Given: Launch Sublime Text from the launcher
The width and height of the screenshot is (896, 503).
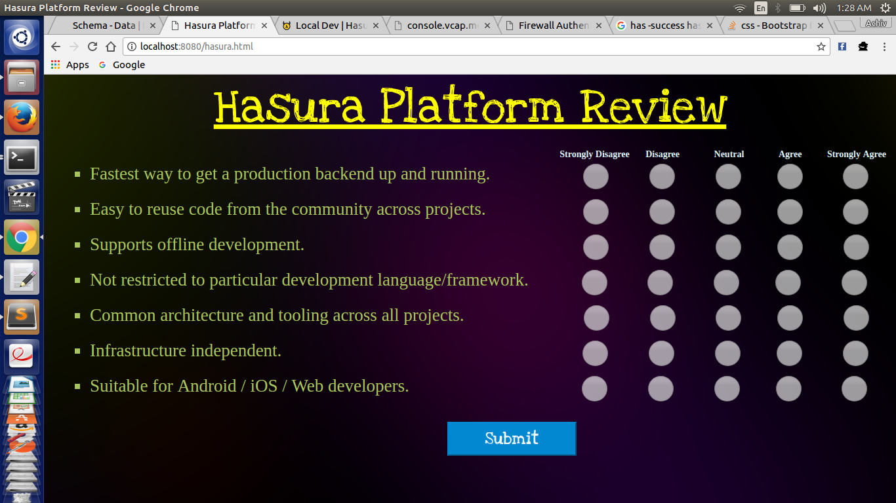Looking at the screenshot, I should point(22,317).
